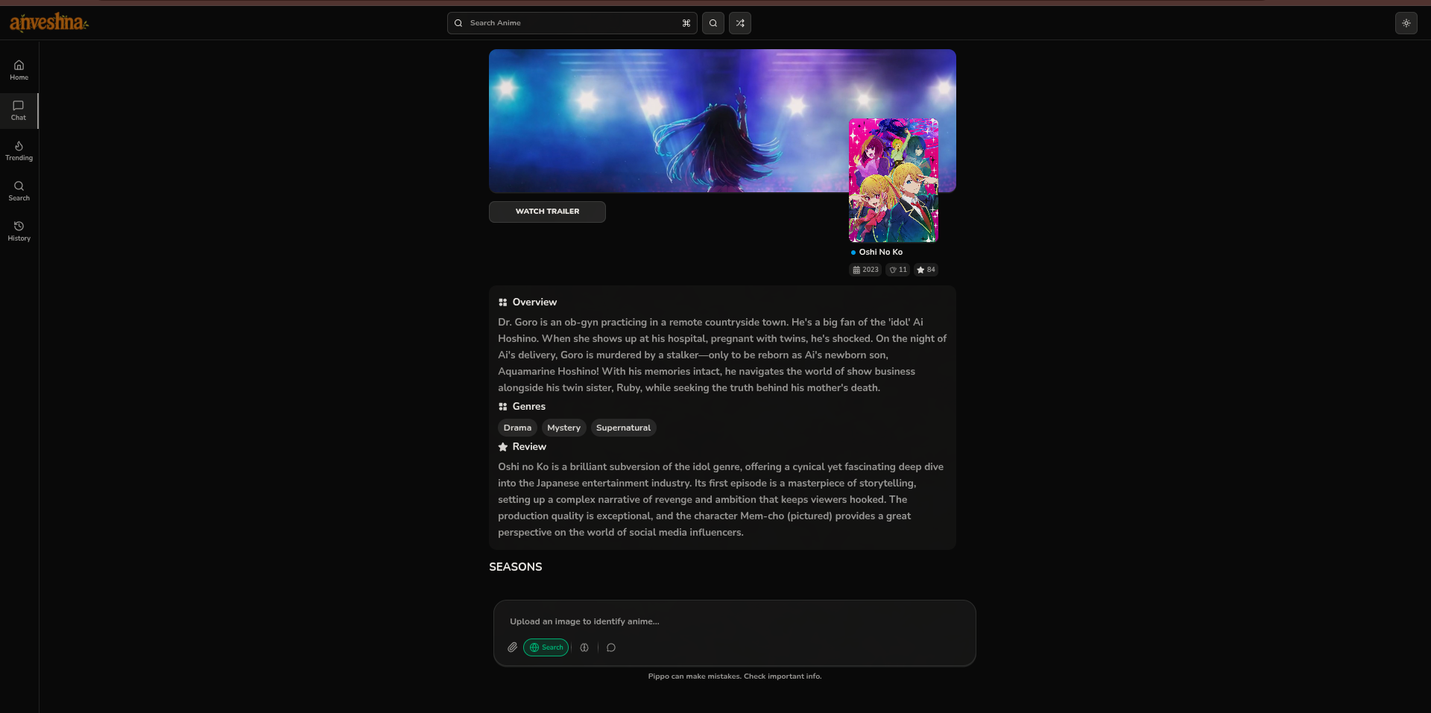Click the SEASONS heading
Viewport: 1431px width, 713px height.
click(516, 567)
